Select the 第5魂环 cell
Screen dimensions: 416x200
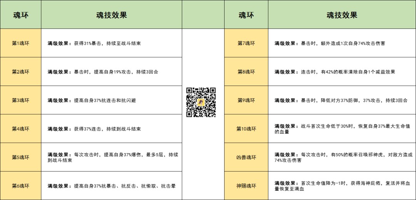click(21, 157)
